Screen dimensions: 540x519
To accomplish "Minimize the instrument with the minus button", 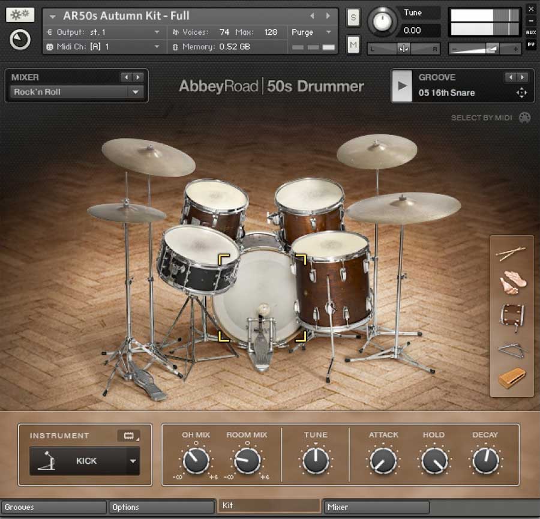I will pyautogui.click(x=531, y=20).
